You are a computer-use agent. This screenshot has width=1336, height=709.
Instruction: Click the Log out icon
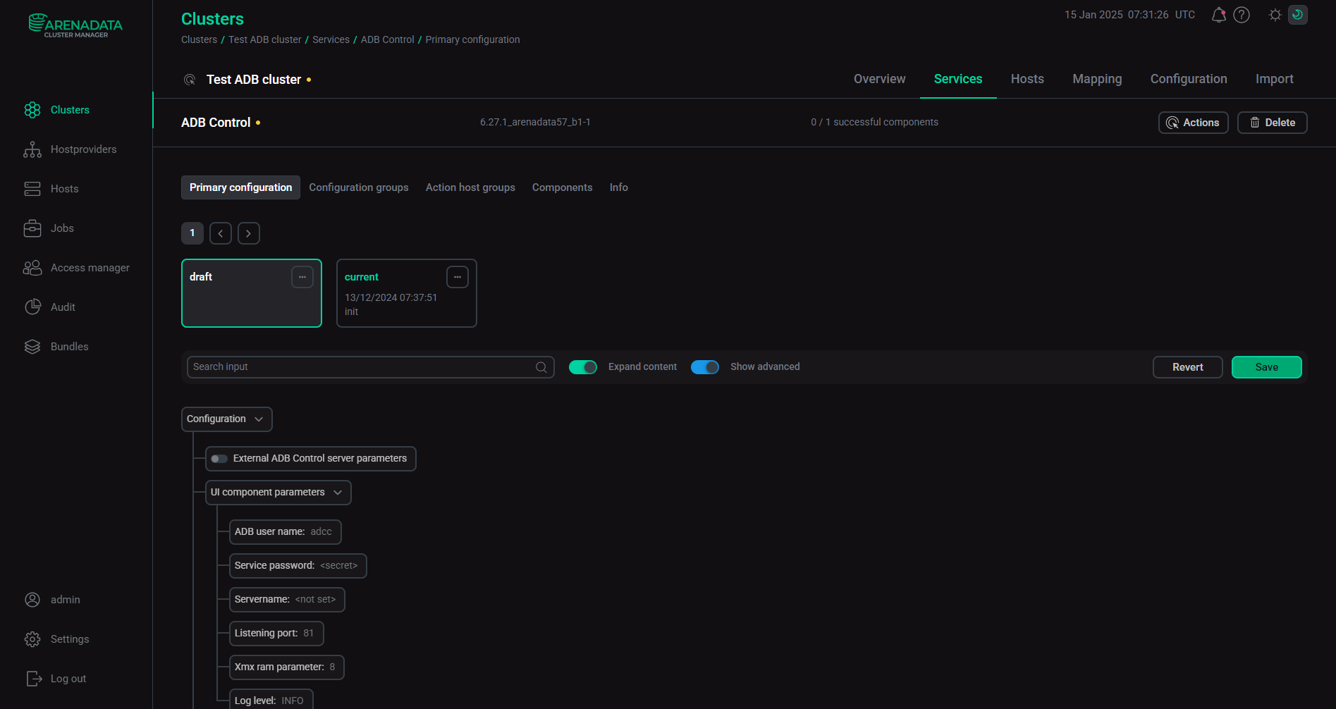34,679
